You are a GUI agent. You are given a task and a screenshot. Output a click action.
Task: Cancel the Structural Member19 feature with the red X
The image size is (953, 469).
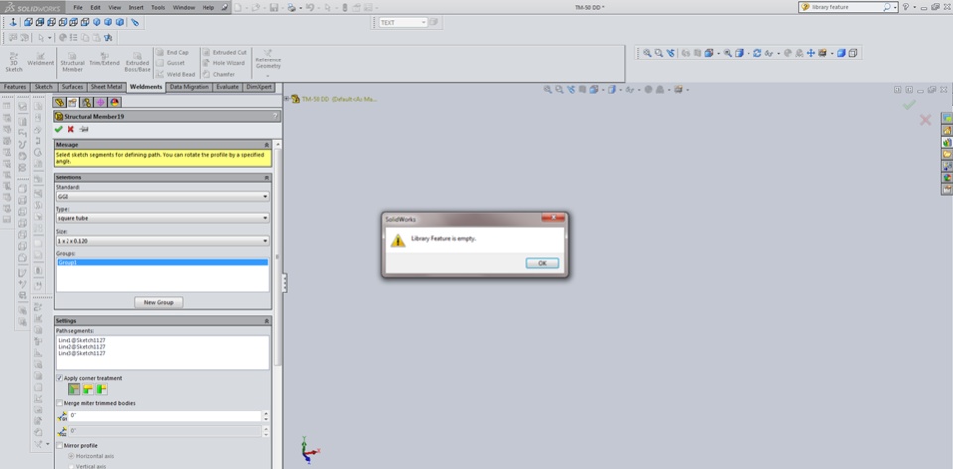(70, 129)
